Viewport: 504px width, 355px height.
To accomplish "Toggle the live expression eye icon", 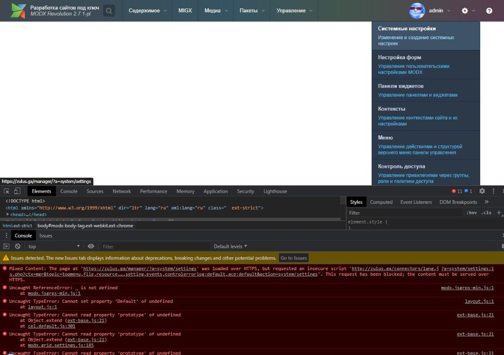I will 91,246.
